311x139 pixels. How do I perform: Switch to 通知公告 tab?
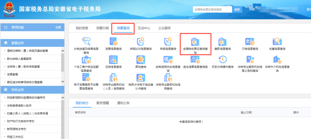point(123,103)
